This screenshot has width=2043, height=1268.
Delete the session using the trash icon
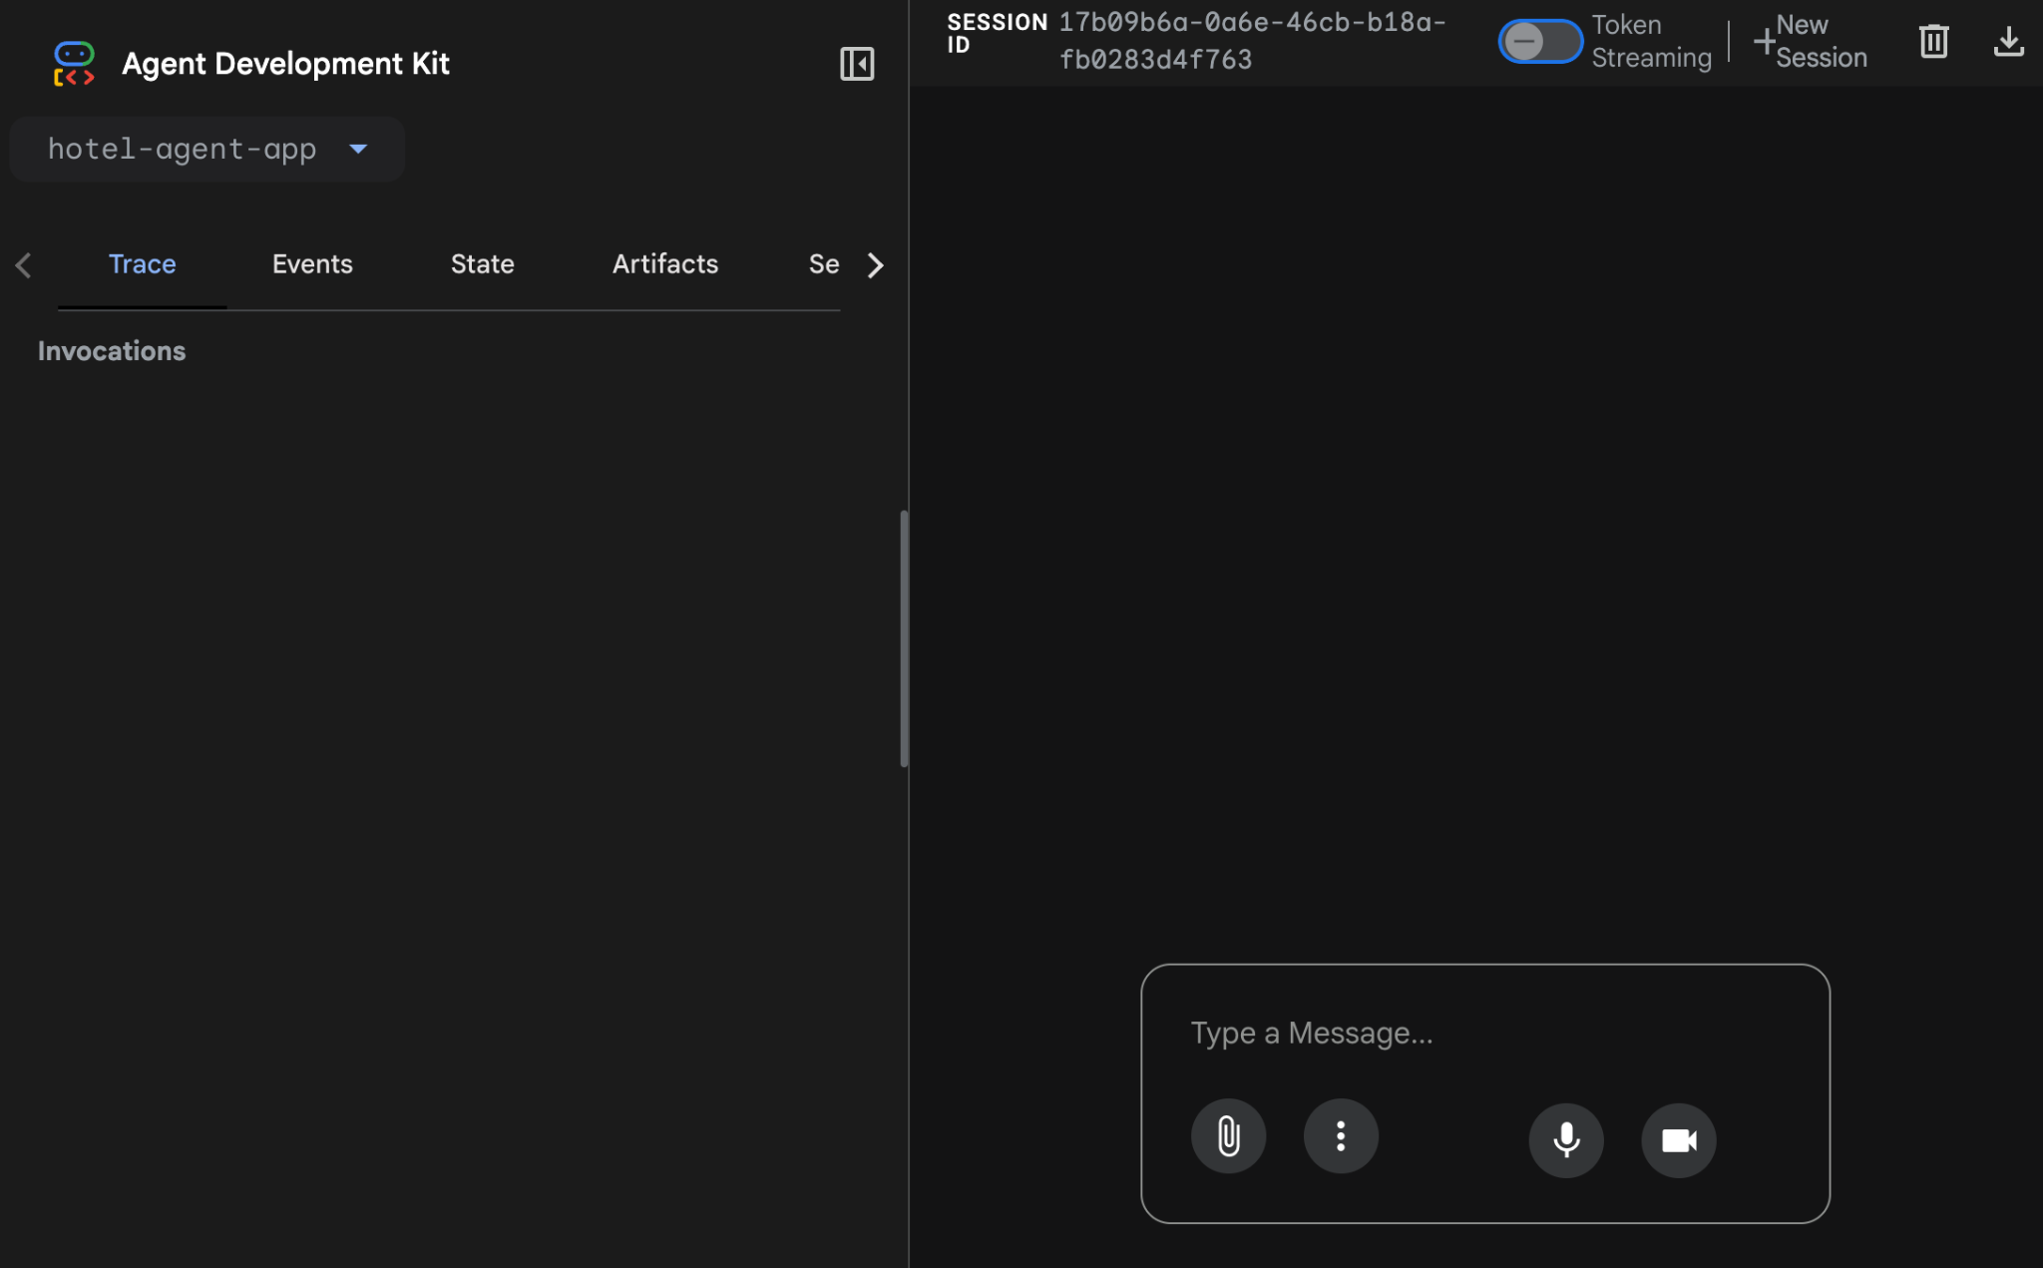click(1932, 41)
